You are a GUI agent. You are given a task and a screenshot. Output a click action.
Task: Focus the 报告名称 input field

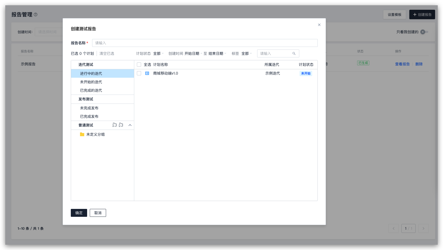(205, 43)
